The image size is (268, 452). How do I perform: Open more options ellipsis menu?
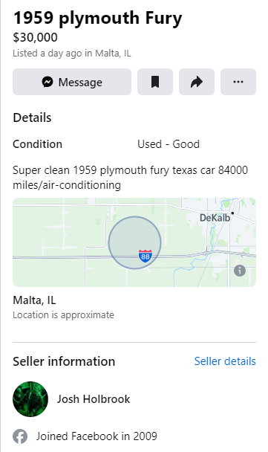pyautogui.click(x=238, y=82)
